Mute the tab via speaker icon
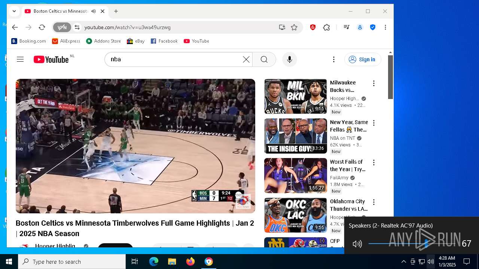The height and width of the screenshot is (269, 479). click(x=93, y=11)
